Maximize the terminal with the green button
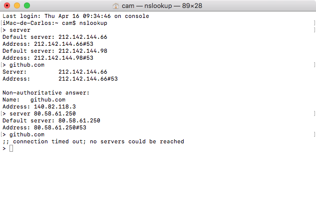This screenshot has height=210, width=316. pyautogui.click(x=27, y=5)
